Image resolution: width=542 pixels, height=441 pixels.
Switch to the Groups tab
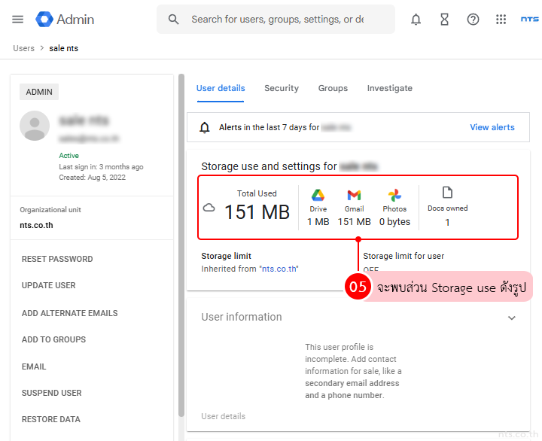click(333, 88)
